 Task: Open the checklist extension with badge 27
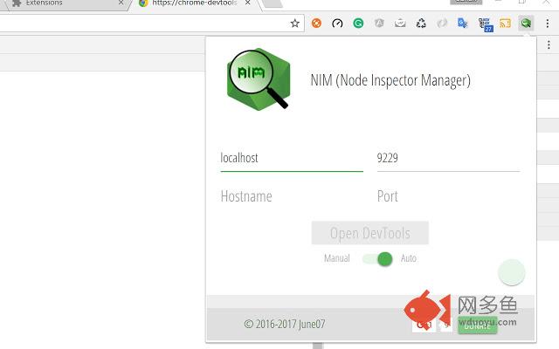[486, 24]
